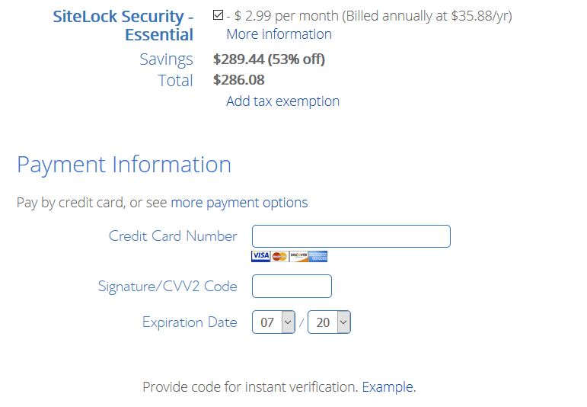Click the $286.08 total amount
Image resolution: width=587 pixels, height=407 pixels.
tap(239, 80)
